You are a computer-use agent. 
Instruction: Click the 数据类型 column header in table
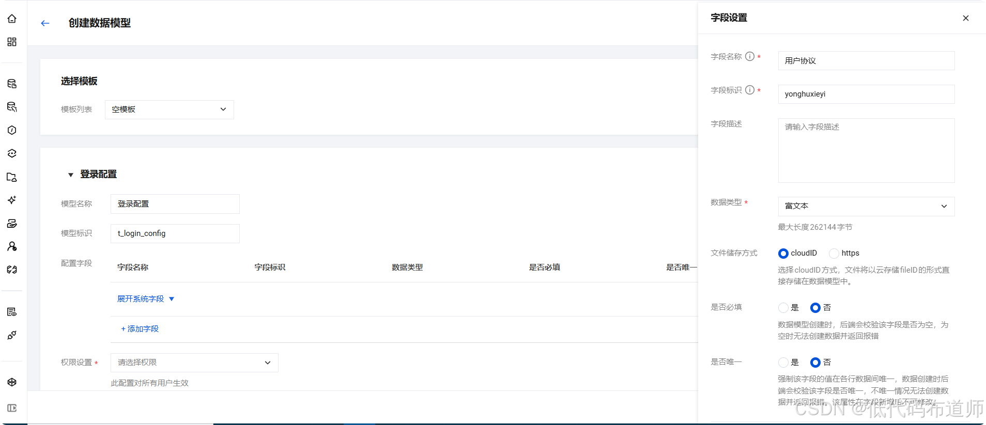pos(407,267)
